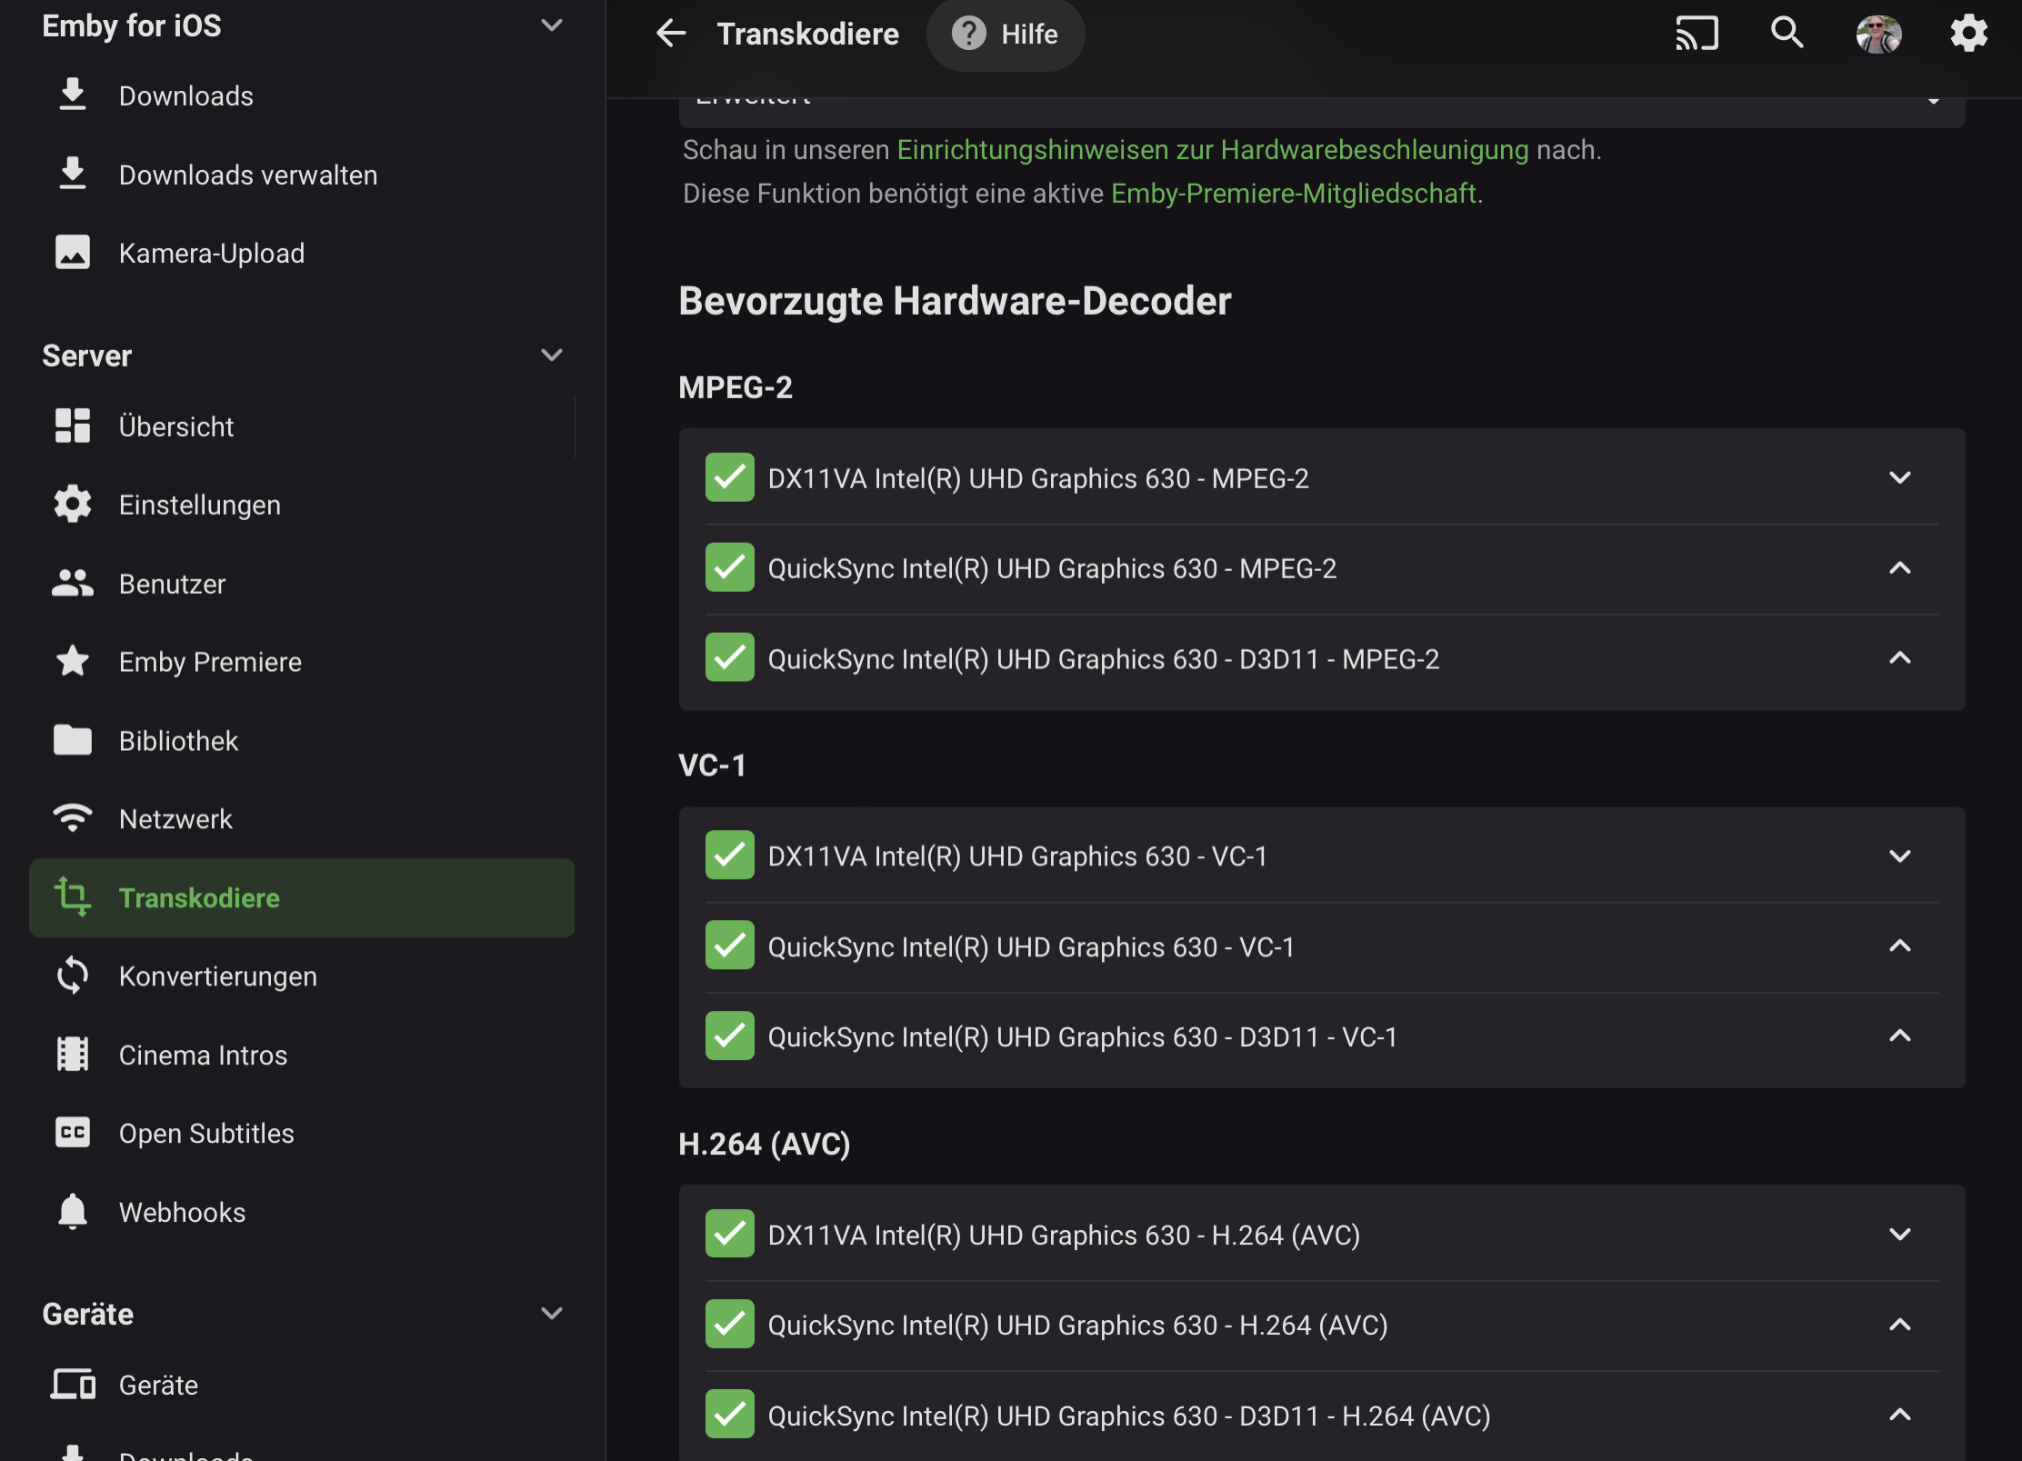2022x1461 pixels.
Task: Move QuickSync D3D11 - MPEG-2 up
Action: pos(1899,657)
